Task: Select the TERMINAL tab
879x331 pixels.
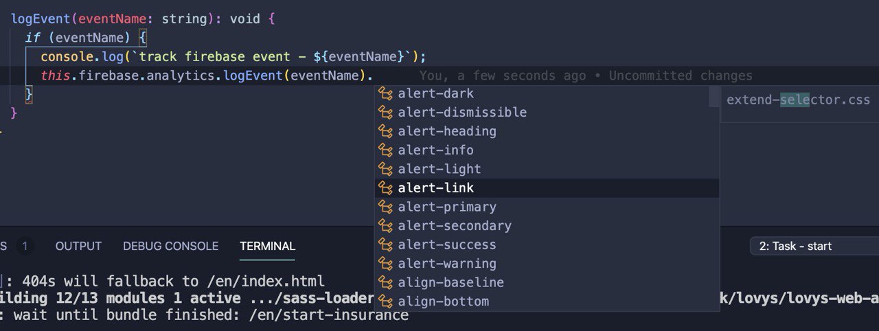Action: (x=267, y=246)
